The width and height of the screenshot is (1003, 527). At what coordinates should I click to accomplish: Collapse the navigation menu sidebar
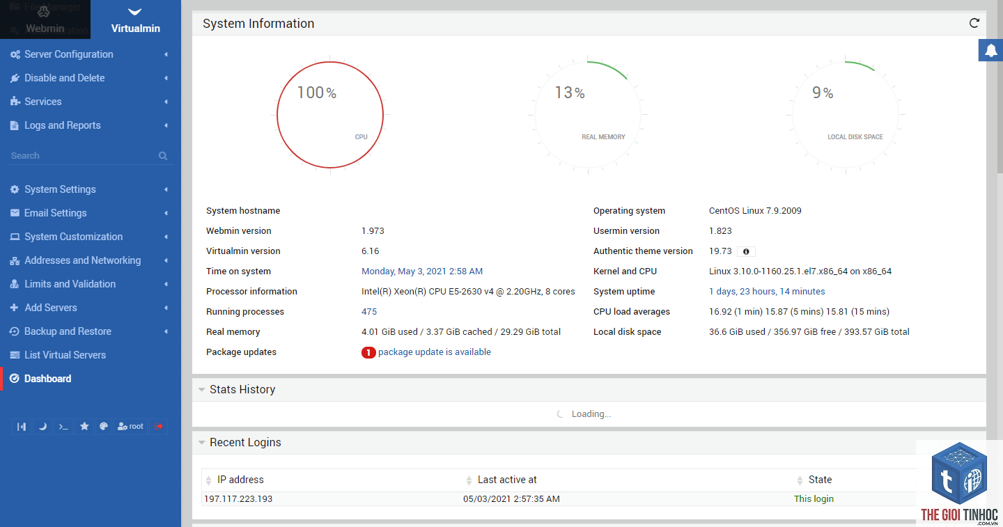coord(22,426)
